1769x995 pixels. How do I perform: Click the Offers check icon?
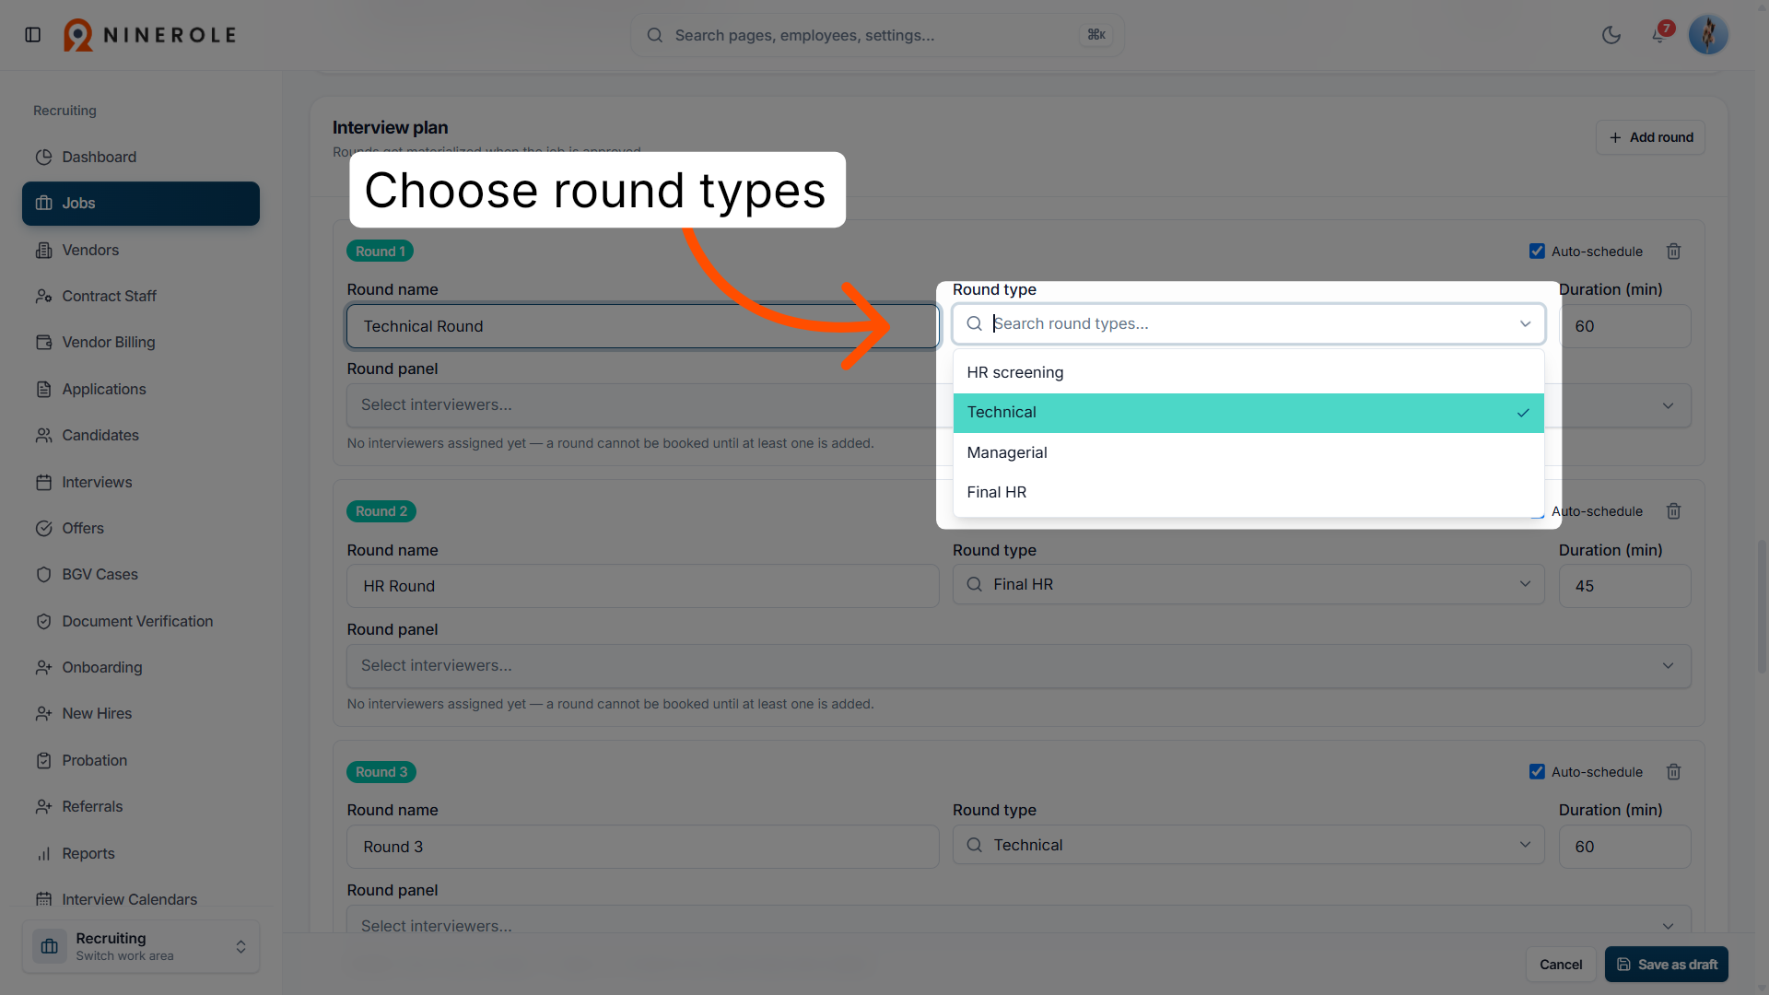click(43, 528)
